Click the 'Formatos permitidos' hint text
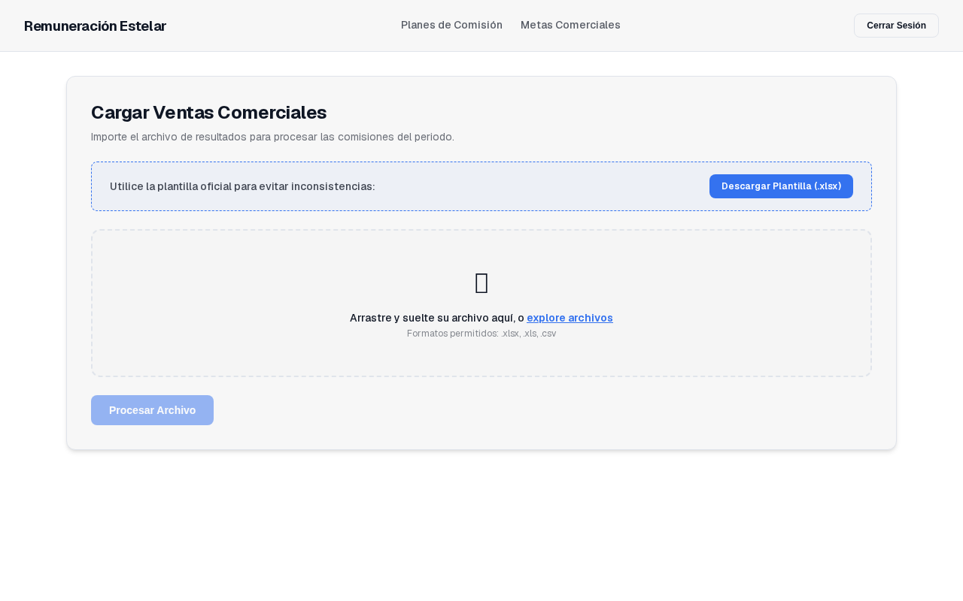This screenshot has width=963, height=601. (481, 334)
